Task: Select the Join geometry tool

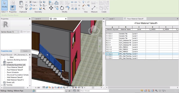Action: pos(33,9)
